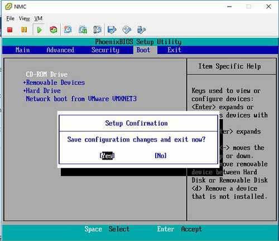Image resolution: width=279 pixels, height=241 pixels.
Task: Open the View menu
Action: click(25, 18)
